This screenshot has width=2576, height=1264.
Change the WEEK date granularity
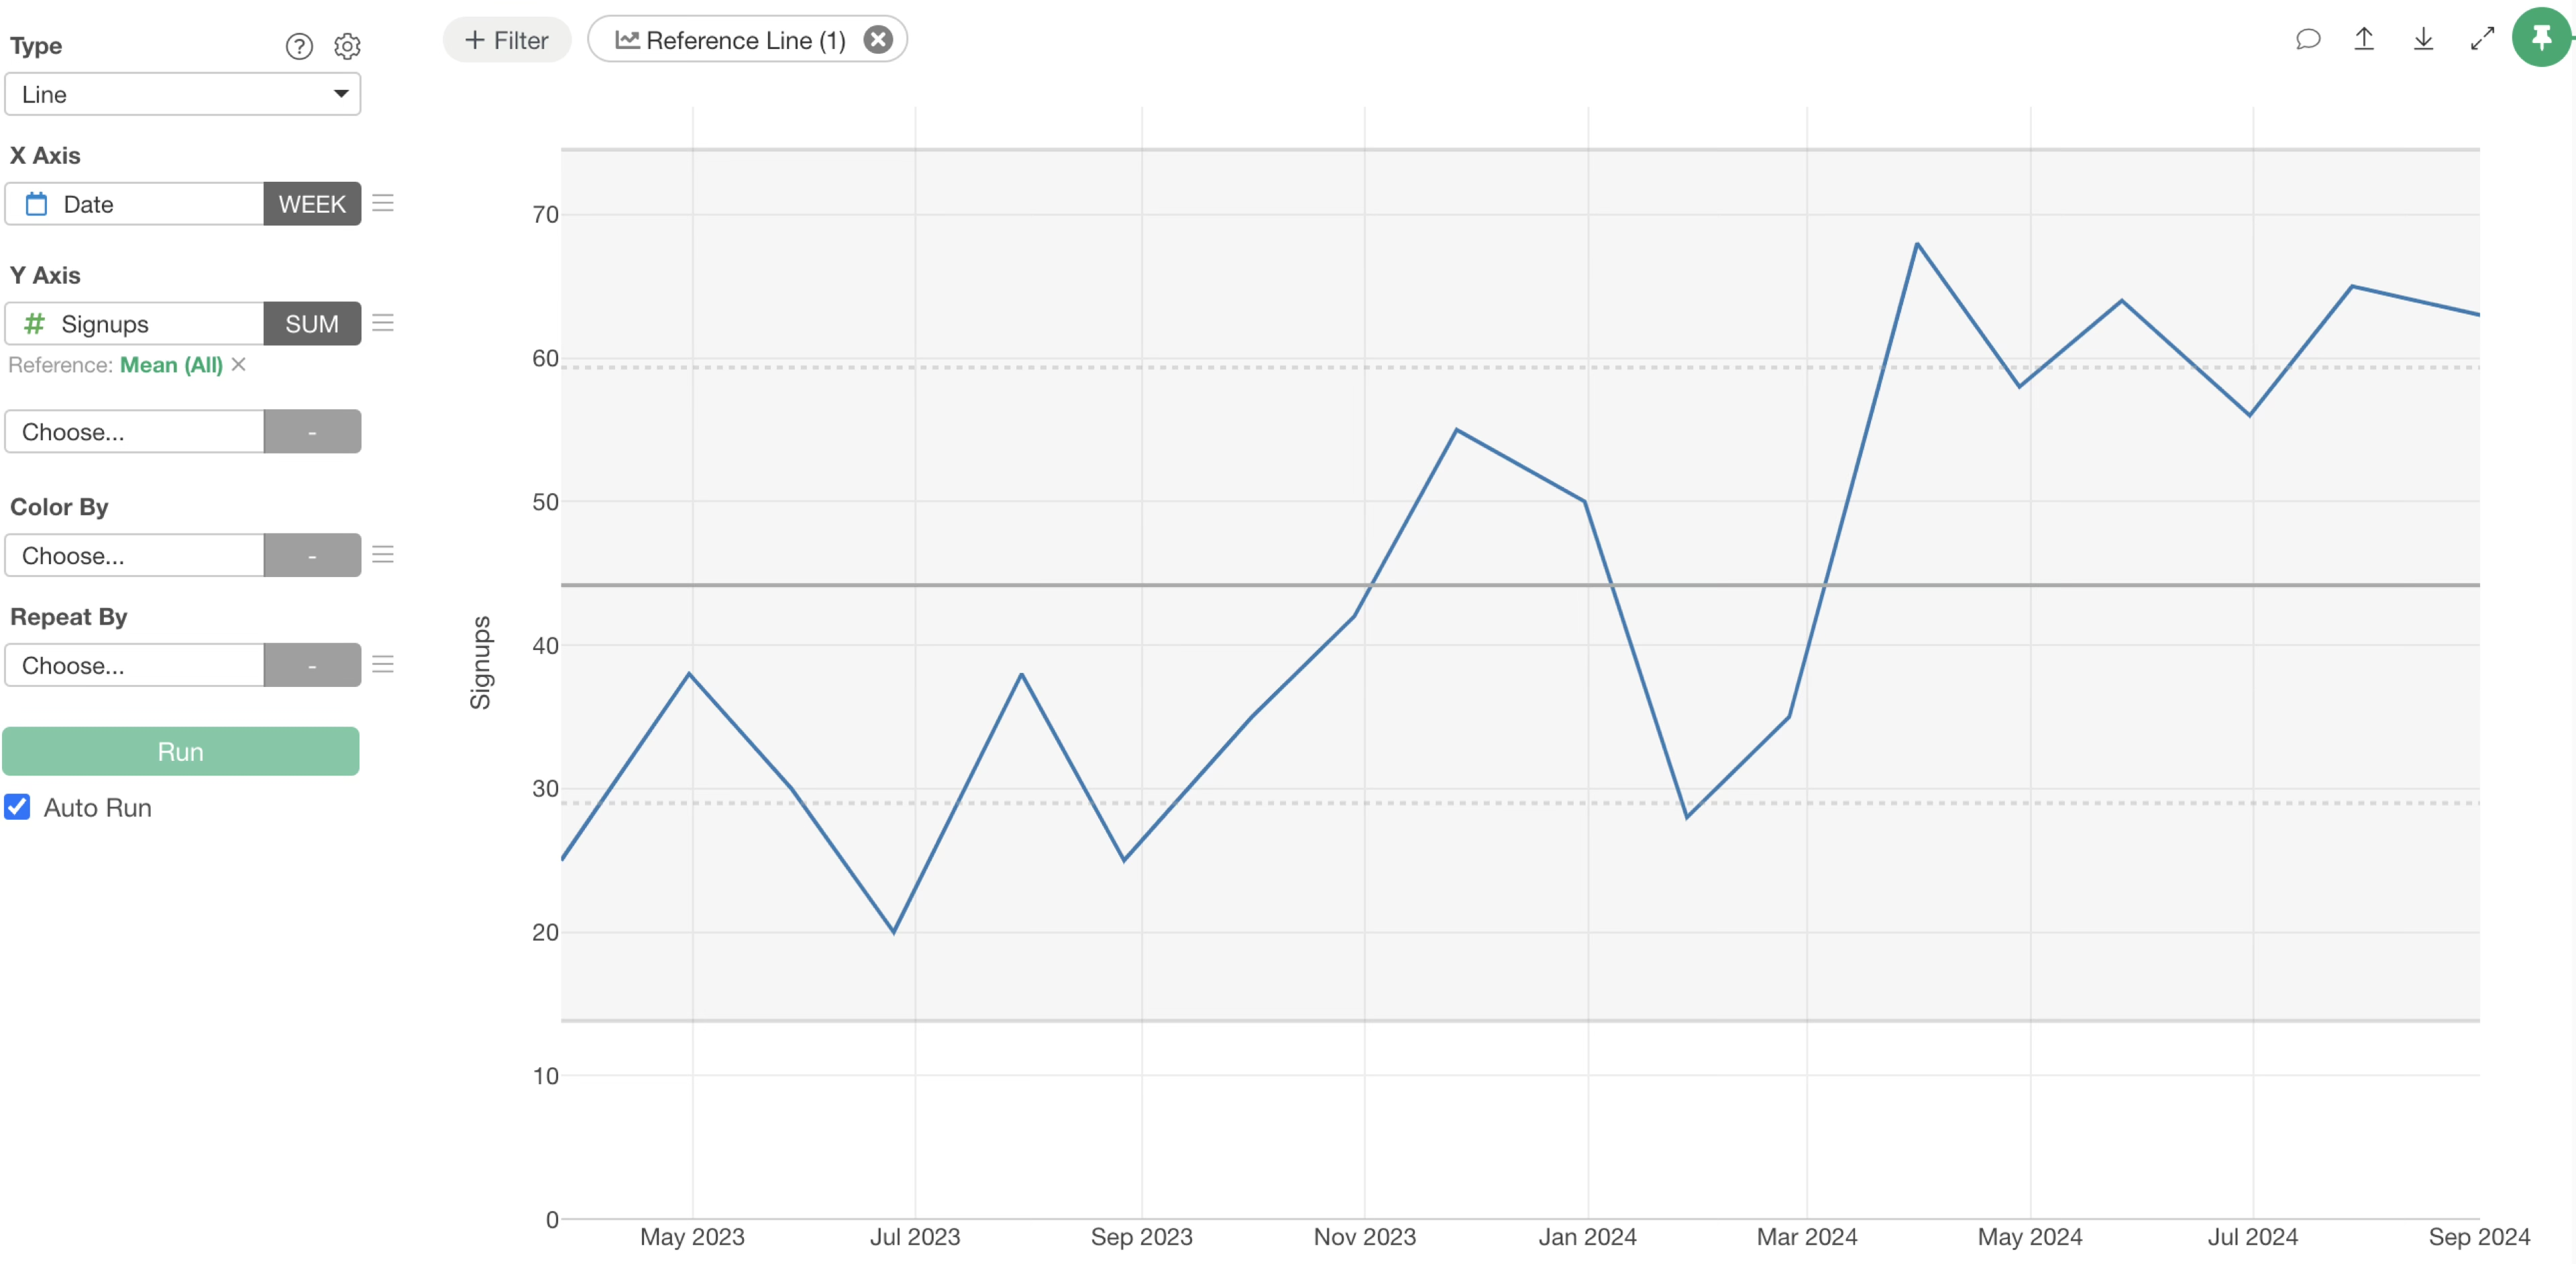(312, 204)
